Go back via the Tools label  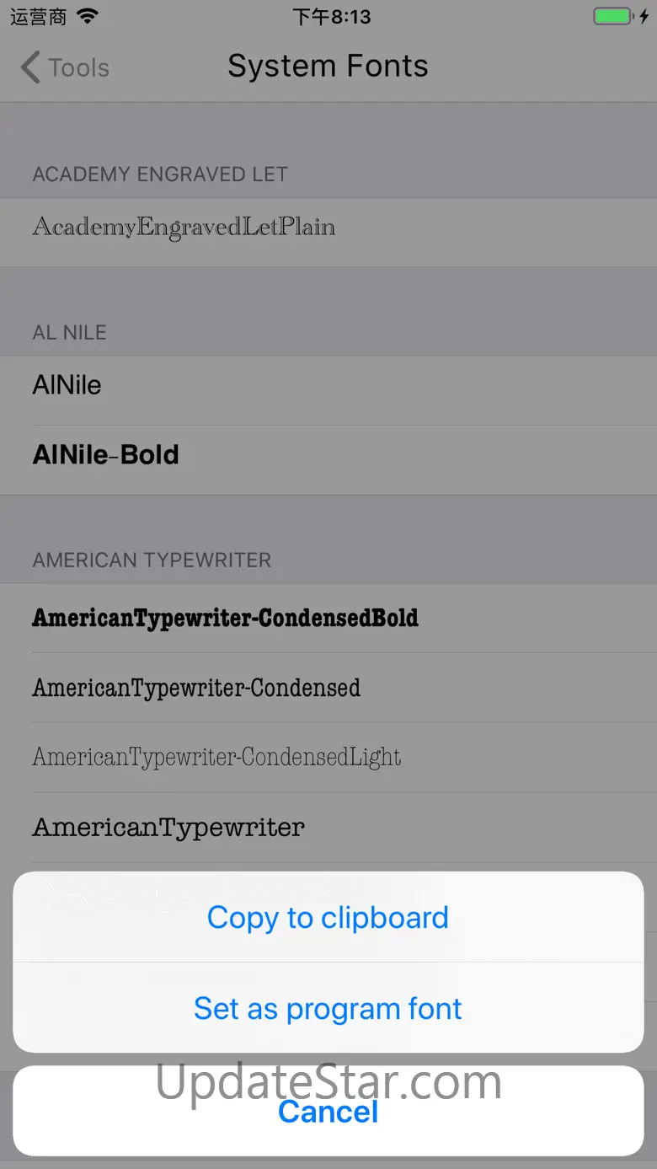coord(78,67)
